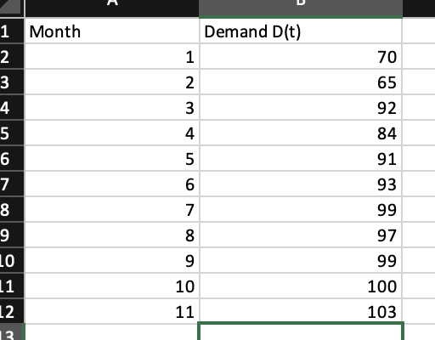This screenshot has height=340, width=435.
Task: Click the empty active cell B13
Action: pyautogui.click(x=301, y=331)
